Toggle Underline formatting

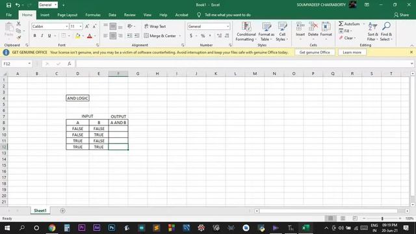click(x=49, y=36)
